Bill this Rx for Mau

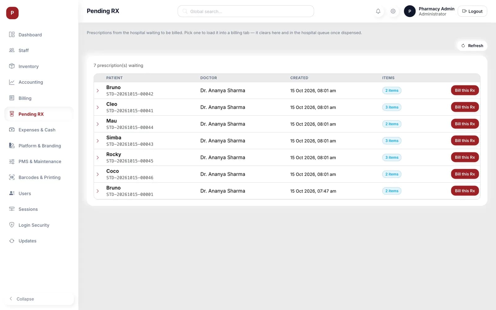pyautogui.click(x=465, y=124)
